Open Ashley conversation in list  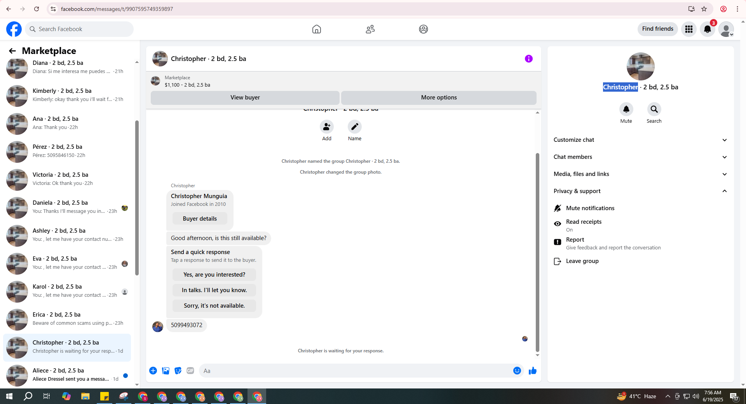(67, 235)
